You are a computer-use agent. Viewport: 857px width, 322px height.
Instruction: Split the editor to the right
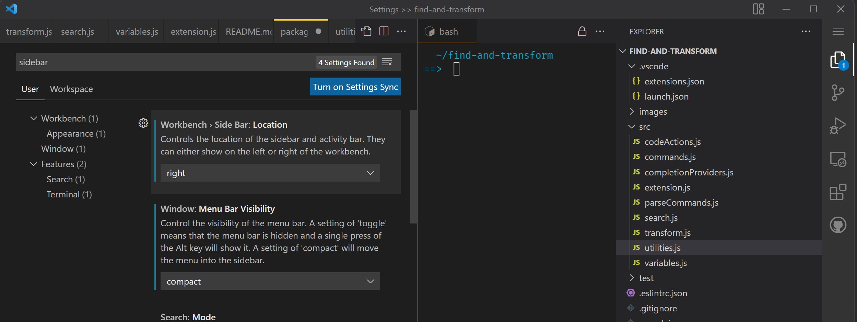coord(384,32)
